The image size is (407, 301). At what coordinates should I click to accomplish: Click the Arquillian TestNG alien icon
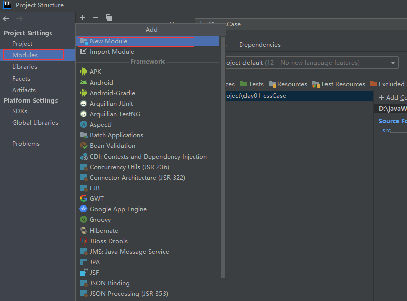(x=84, y=114)
